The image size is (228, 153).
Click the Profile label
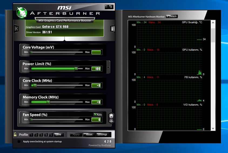tap(24, 135)
